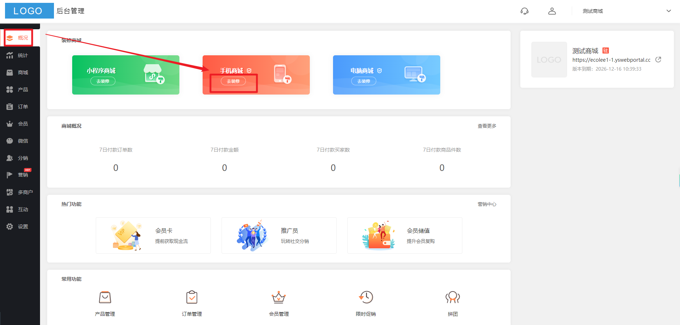Click the 7日付款买家数 label
This screenshot has height=325, width=680.
tap(333, 150)
